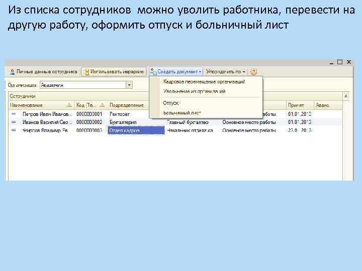
Task: Minimize the employee list window
Action: pyautogui.click(x=331, y=62)
